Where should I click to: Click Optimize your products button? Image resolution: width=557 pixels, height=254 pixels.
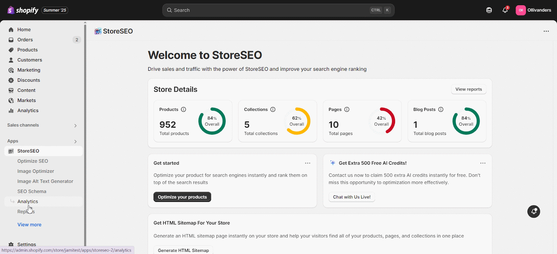coord(182,197)
